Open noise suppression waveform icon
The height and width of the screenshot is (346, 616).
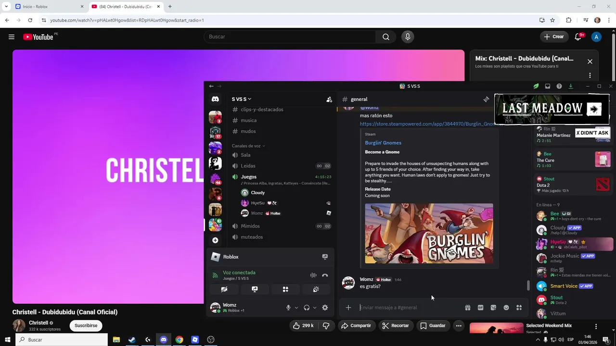313,275
